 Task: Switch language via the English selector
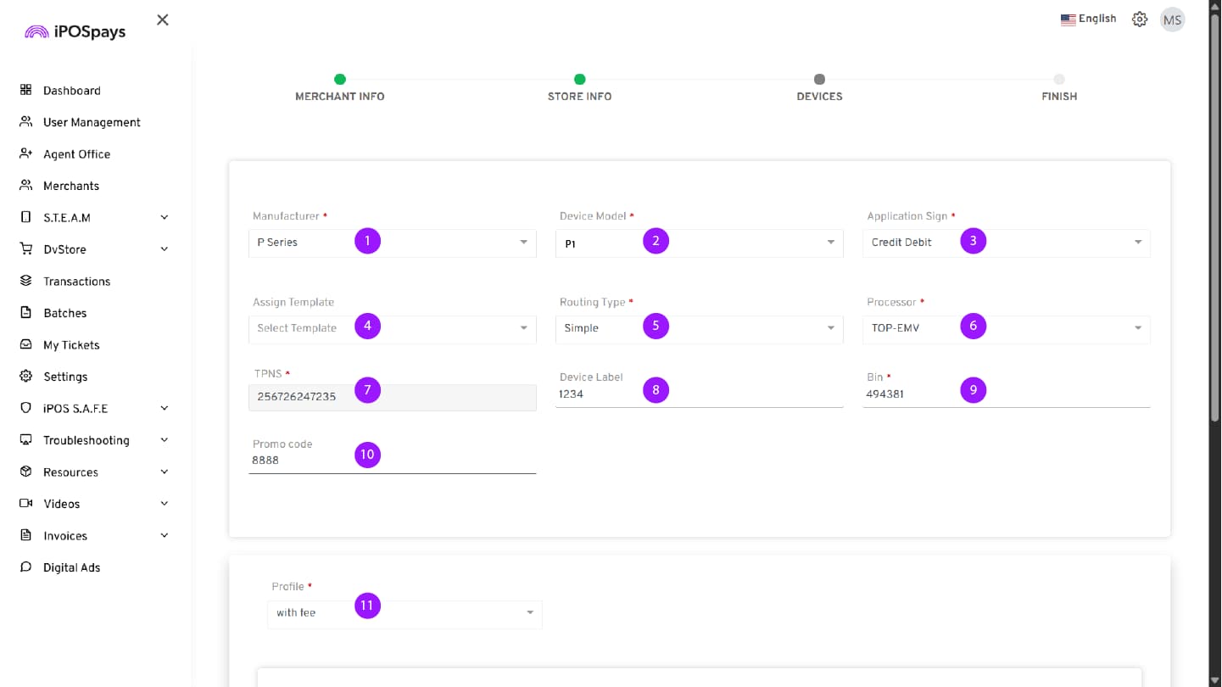pyautogui.click(x=1088, y=20)
